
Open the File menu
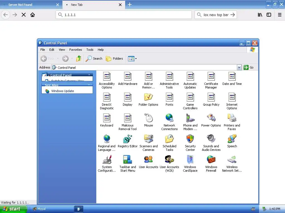(x=43, y=50)
